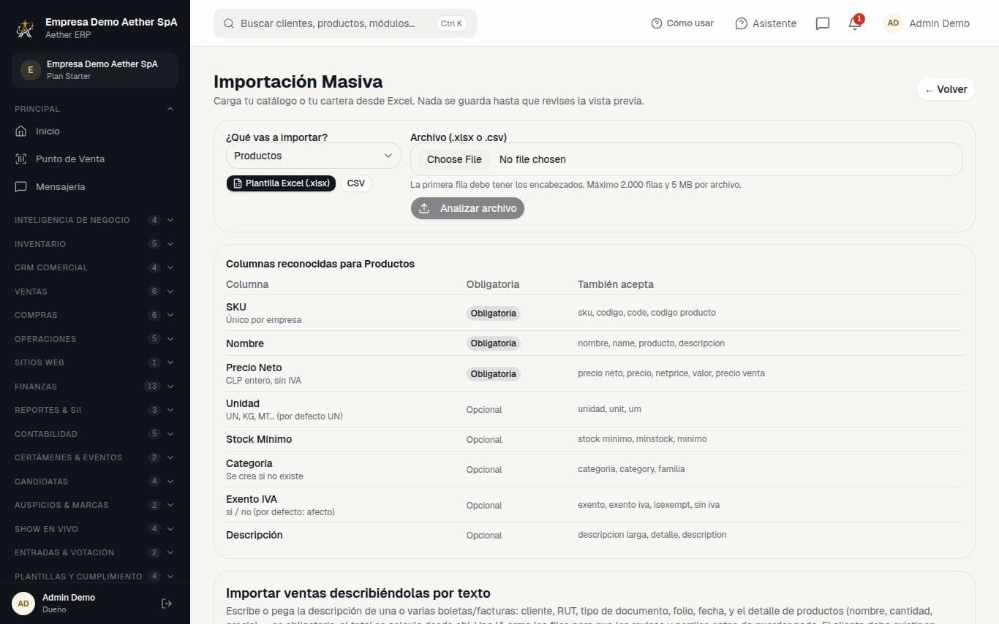Screen dimensions: 999x624
Task: Expand the INVENTARIO section
Action: (x=95, y=244)
